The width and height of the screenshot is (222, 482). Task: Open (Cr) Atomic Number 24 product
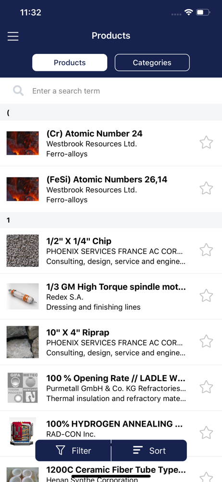tap(111, 143)
